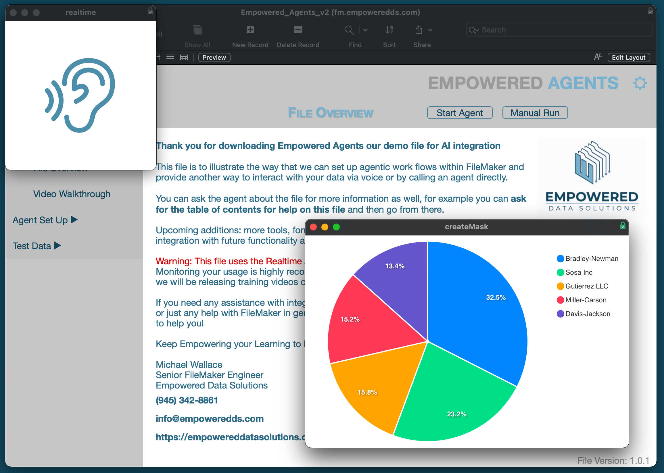Click the Delete Record toolbar icon

coord(298,30)
